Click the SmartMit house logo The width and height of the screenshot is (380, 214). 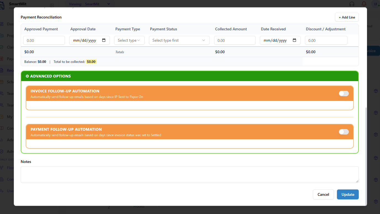2,6
